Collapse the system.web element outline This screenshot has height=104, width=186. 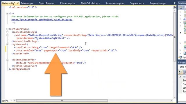coord(7,44)
